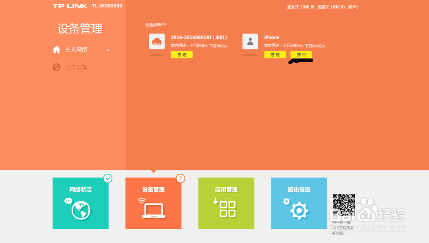Expand 主人网络 with the chevron arrow

click(x=109, y=50)
